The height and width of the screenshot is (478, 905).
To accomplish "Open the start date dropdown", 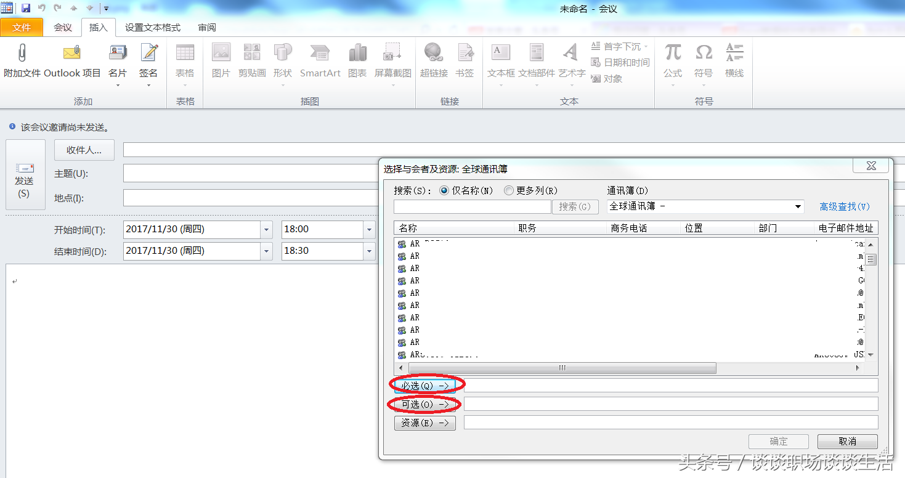I will point(267,230).
